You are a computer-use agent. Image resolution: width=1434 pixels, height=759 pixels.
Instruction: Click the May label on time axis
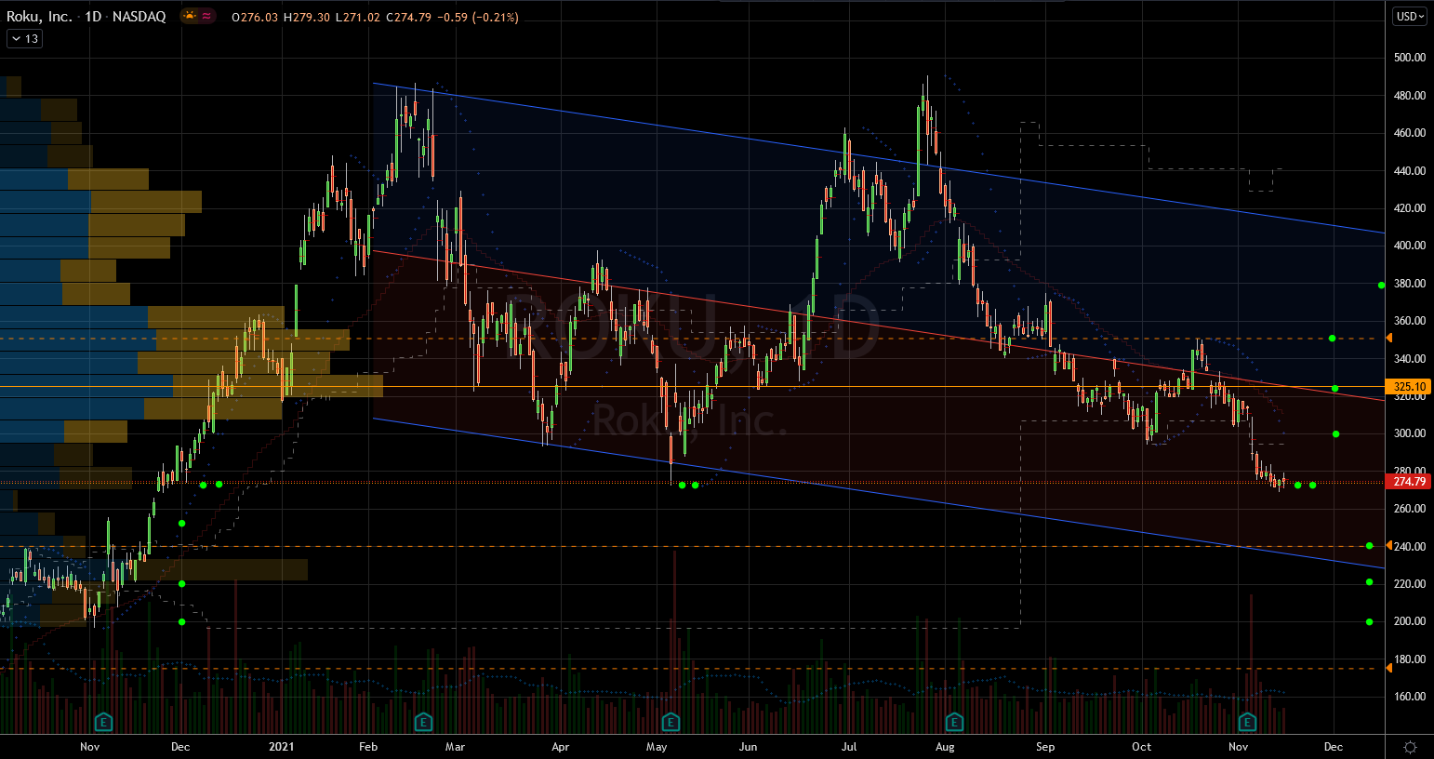(x=657, y=747)
